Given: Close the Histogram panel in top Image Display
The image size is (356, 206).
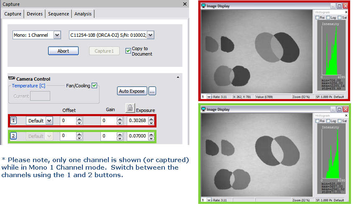Looking at the screenshot, I should pos(345,13).
